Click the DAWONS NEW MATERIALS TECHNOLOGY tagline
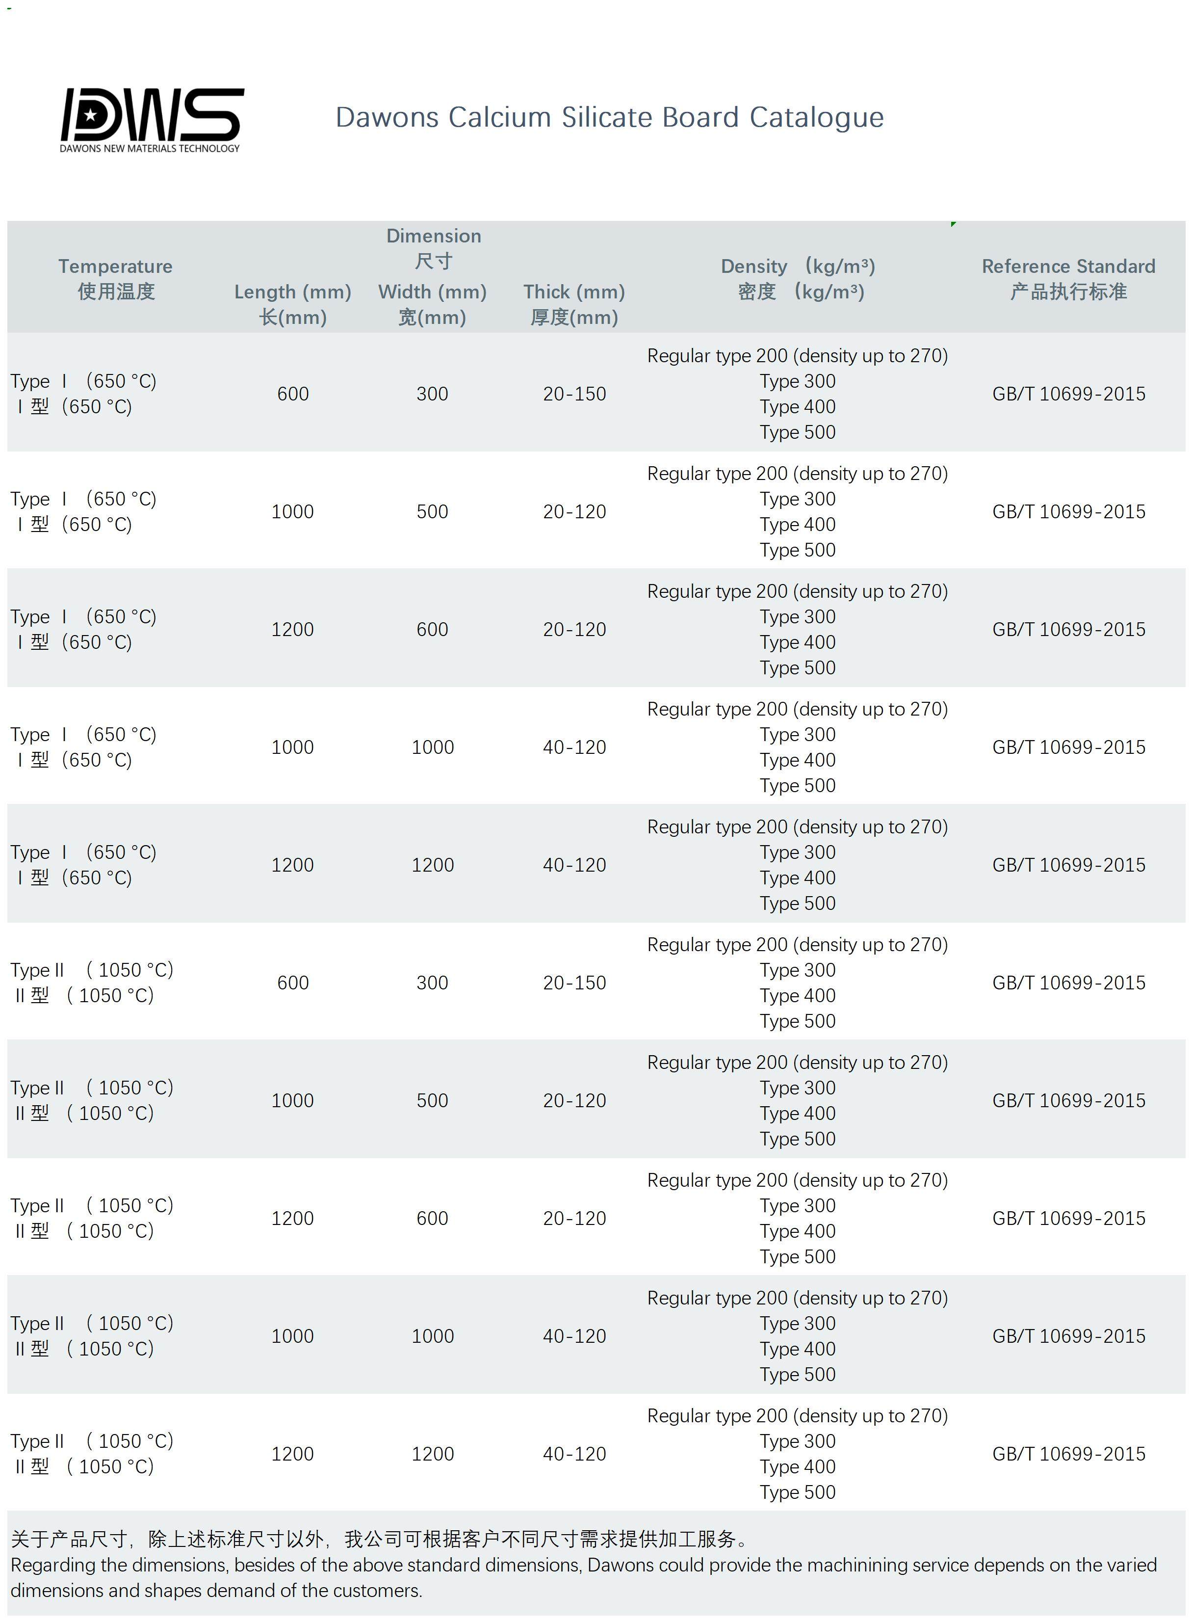This screenshot has width=1193, height=1623. coord(150,149)
